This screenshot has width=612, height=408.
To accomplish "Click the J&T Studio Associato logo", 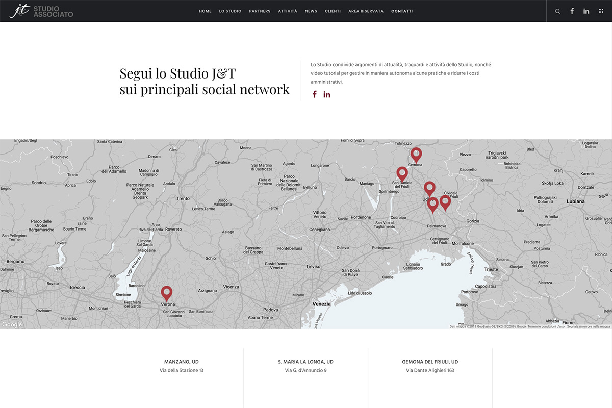I will (41, 11).
